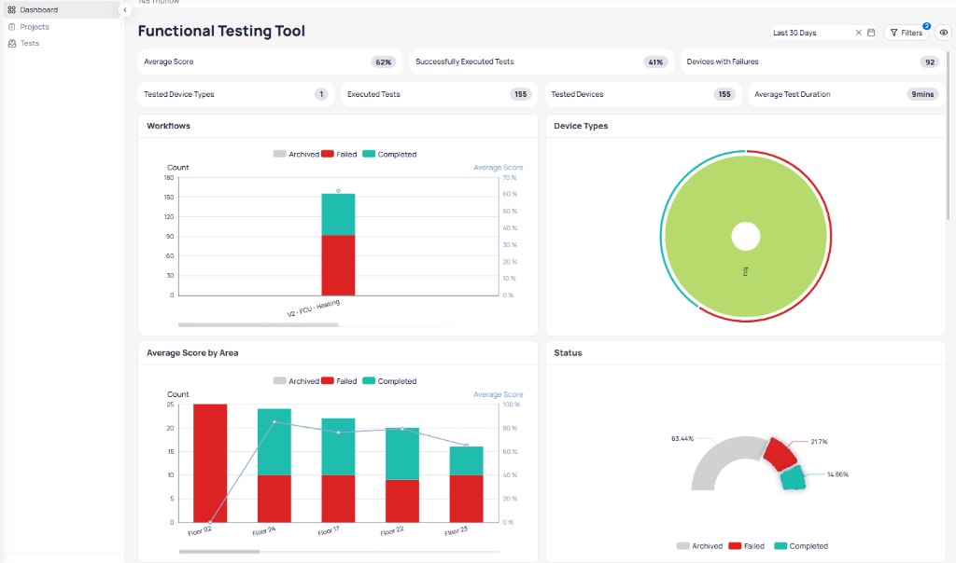Click the Average Score by Area title
Viewport: 956px width, 563px height.
(192, 353)
